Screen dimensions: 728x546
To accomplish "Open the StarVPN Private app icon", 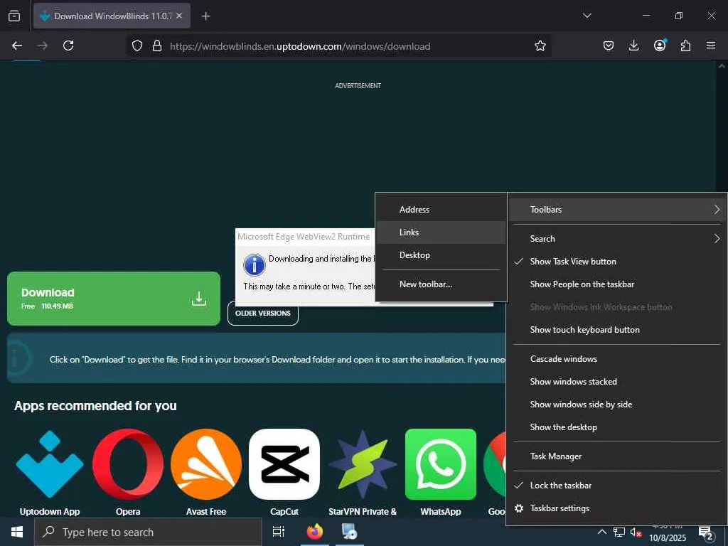I will tap(363, 464).
